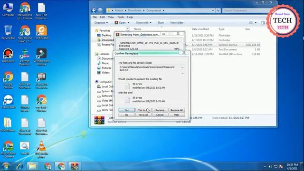Click the Rename All button
This screenshot has width=304, height=171.
coord(176,110)
